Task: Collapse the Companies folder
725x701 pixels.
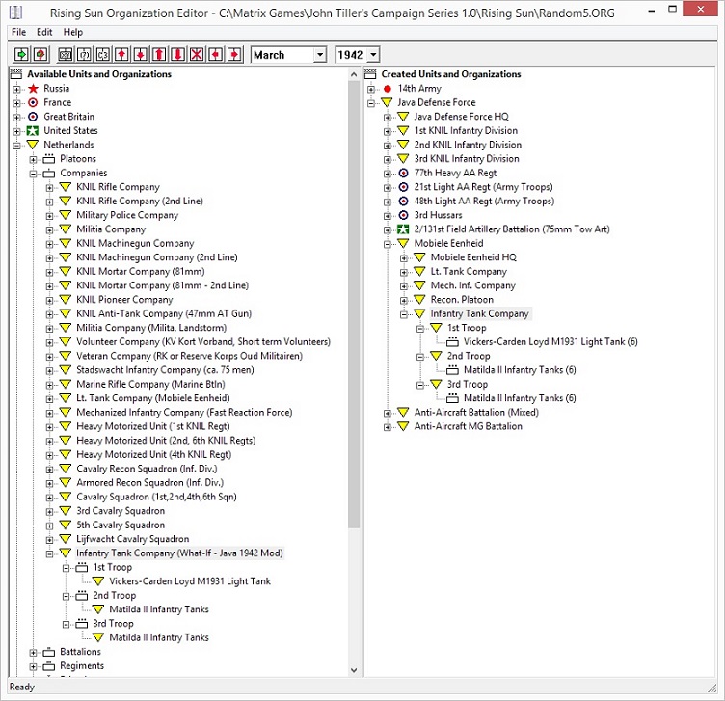Action: pyautogui.click(x=33, y=174)
